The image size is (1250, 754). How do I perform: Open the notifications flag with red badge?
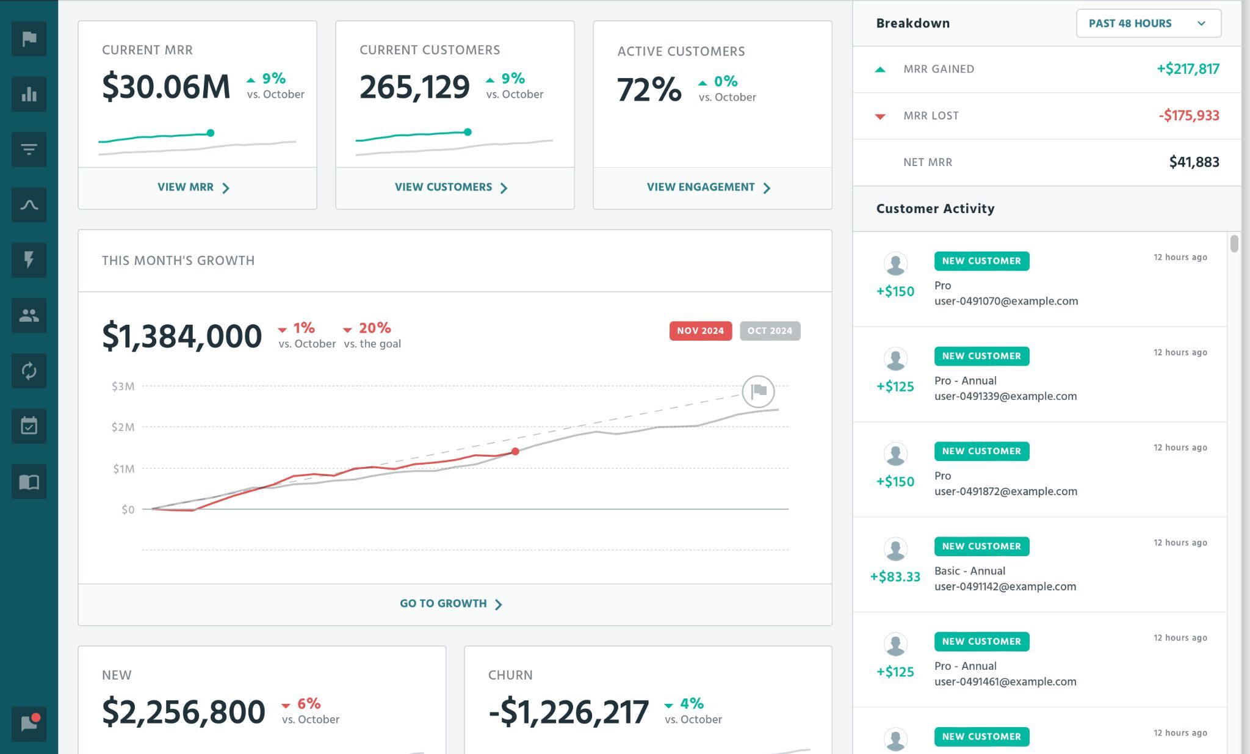[x=29, y=724]
